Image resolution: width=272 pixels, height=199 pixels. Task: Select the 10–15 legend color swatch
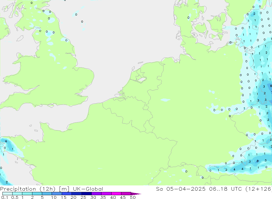click(x=57, y=194)
